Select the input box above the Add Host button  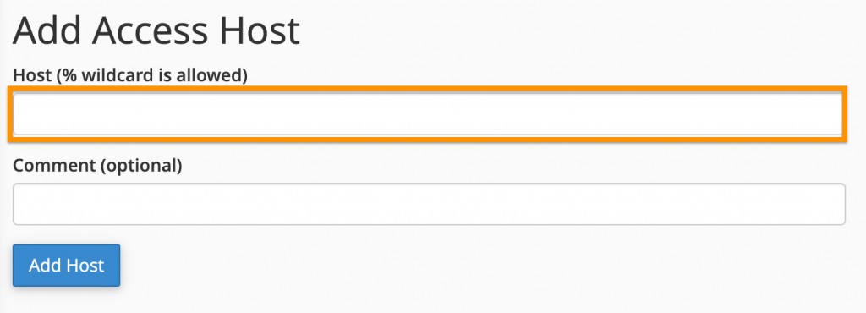429,204
